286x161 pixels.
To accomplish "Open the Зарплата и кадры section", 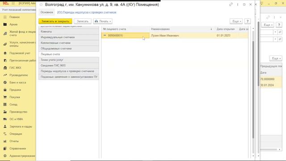I will tap(21, 127).
